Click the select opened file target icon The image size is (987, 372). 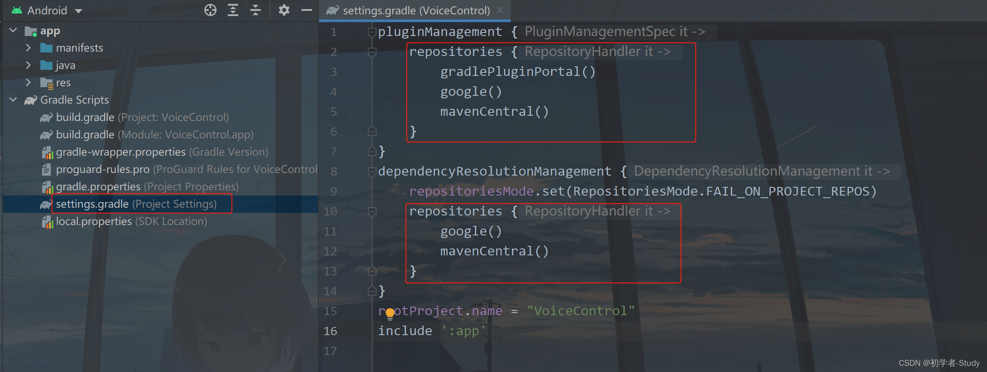click(x=210, y=10)
